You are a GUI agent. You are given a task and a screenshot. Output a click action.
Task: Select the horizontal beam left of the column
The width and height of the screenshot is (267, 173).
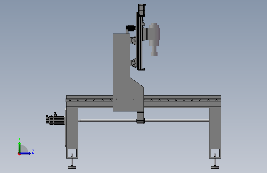click(x=89, y=102)
